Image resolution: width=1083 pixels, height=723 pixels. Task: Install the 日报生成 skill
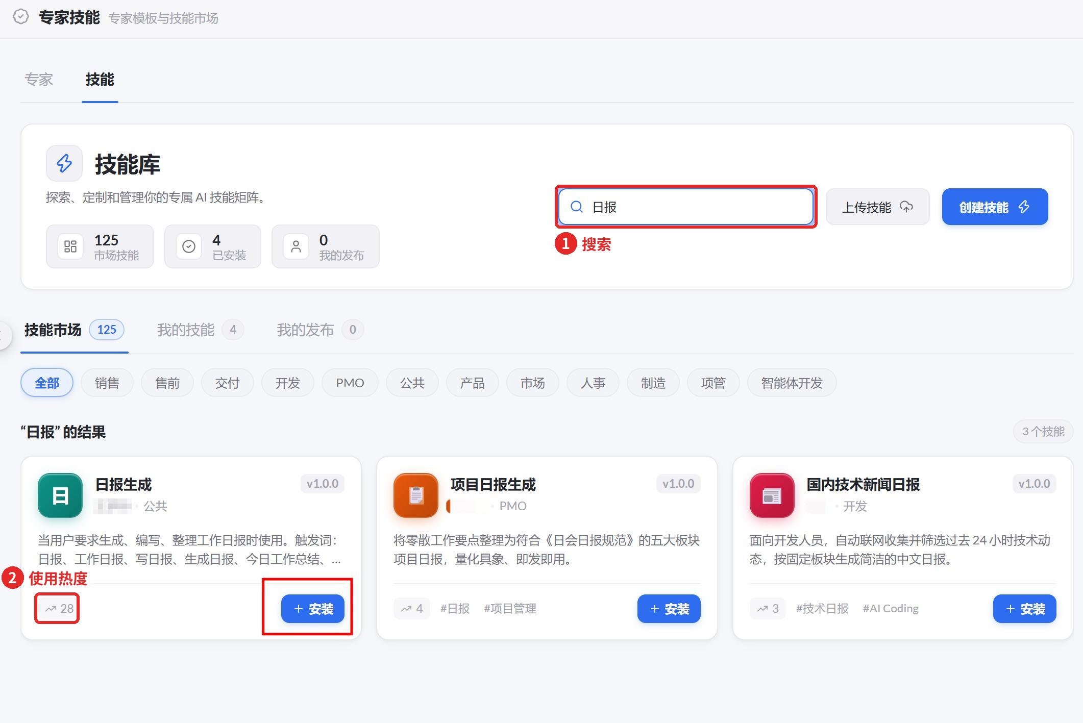313,609
